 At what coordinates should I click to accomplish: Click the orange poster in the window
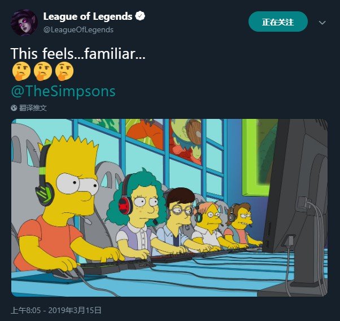tap(145, 134)
